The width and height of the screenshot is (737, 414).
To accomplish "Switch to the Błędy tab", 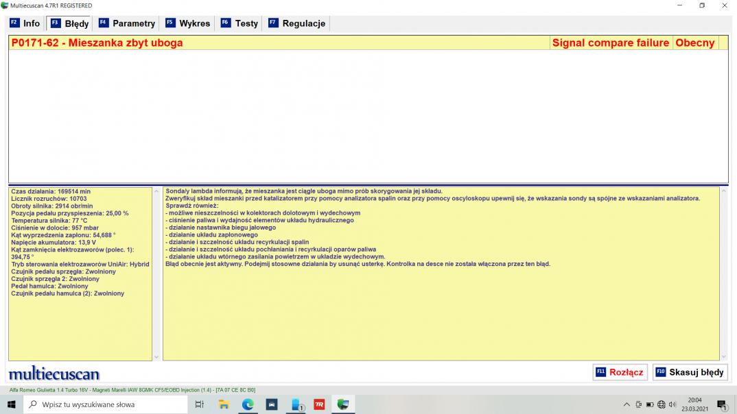I will coord(69,23).
